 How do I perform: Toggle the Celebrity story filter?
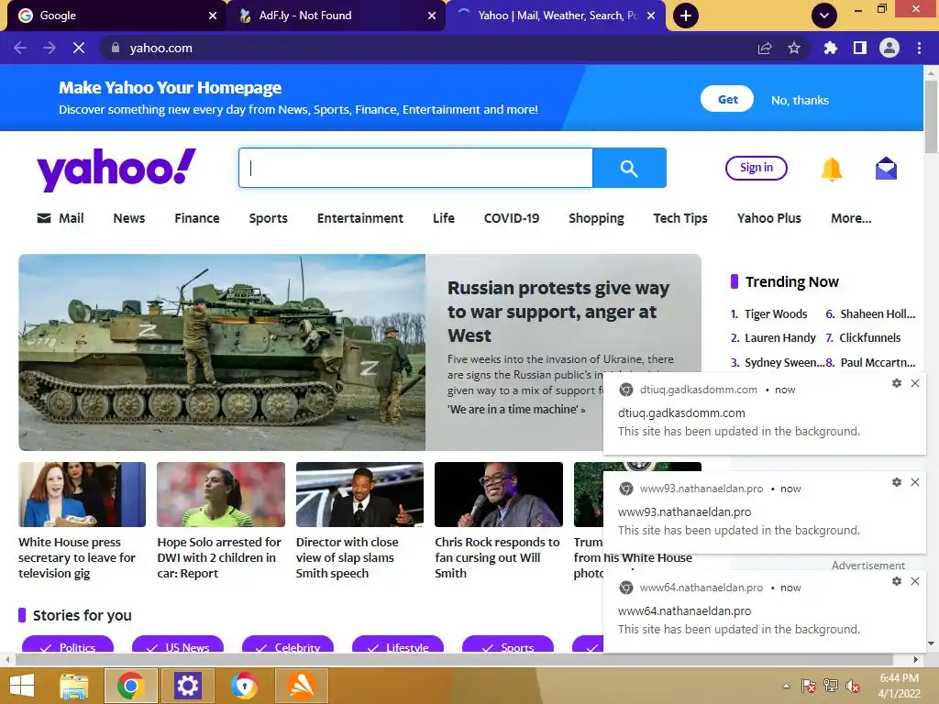[x=288, y=644]
